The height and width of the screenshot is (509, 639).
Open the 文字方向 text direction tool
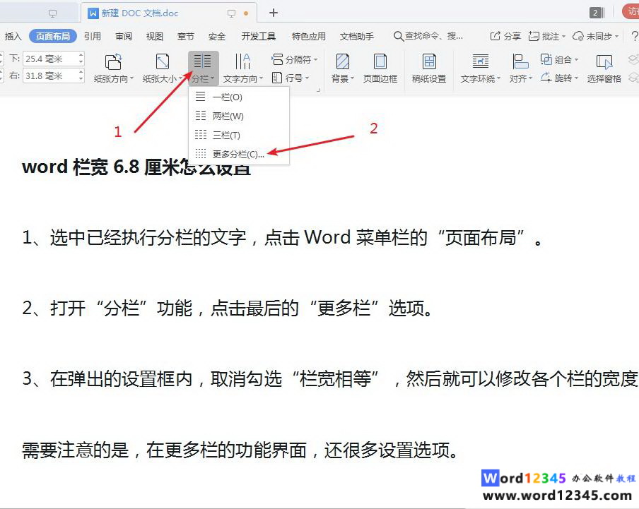point(242,68)
